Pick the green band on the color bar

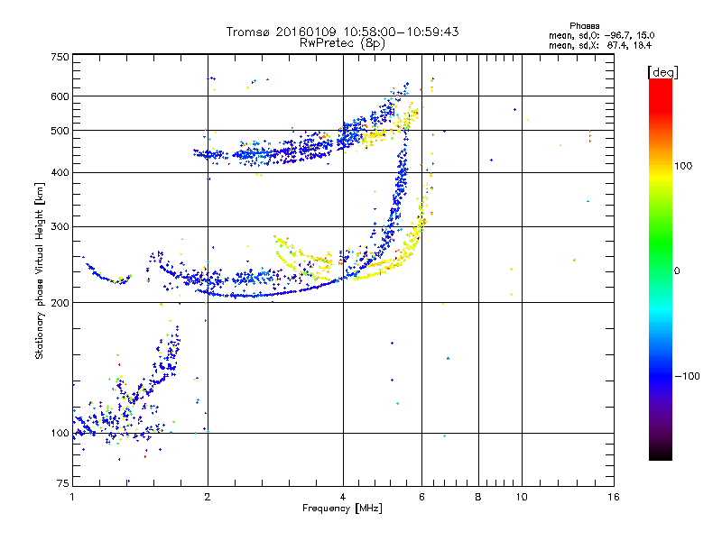click(x=660, y=261)
